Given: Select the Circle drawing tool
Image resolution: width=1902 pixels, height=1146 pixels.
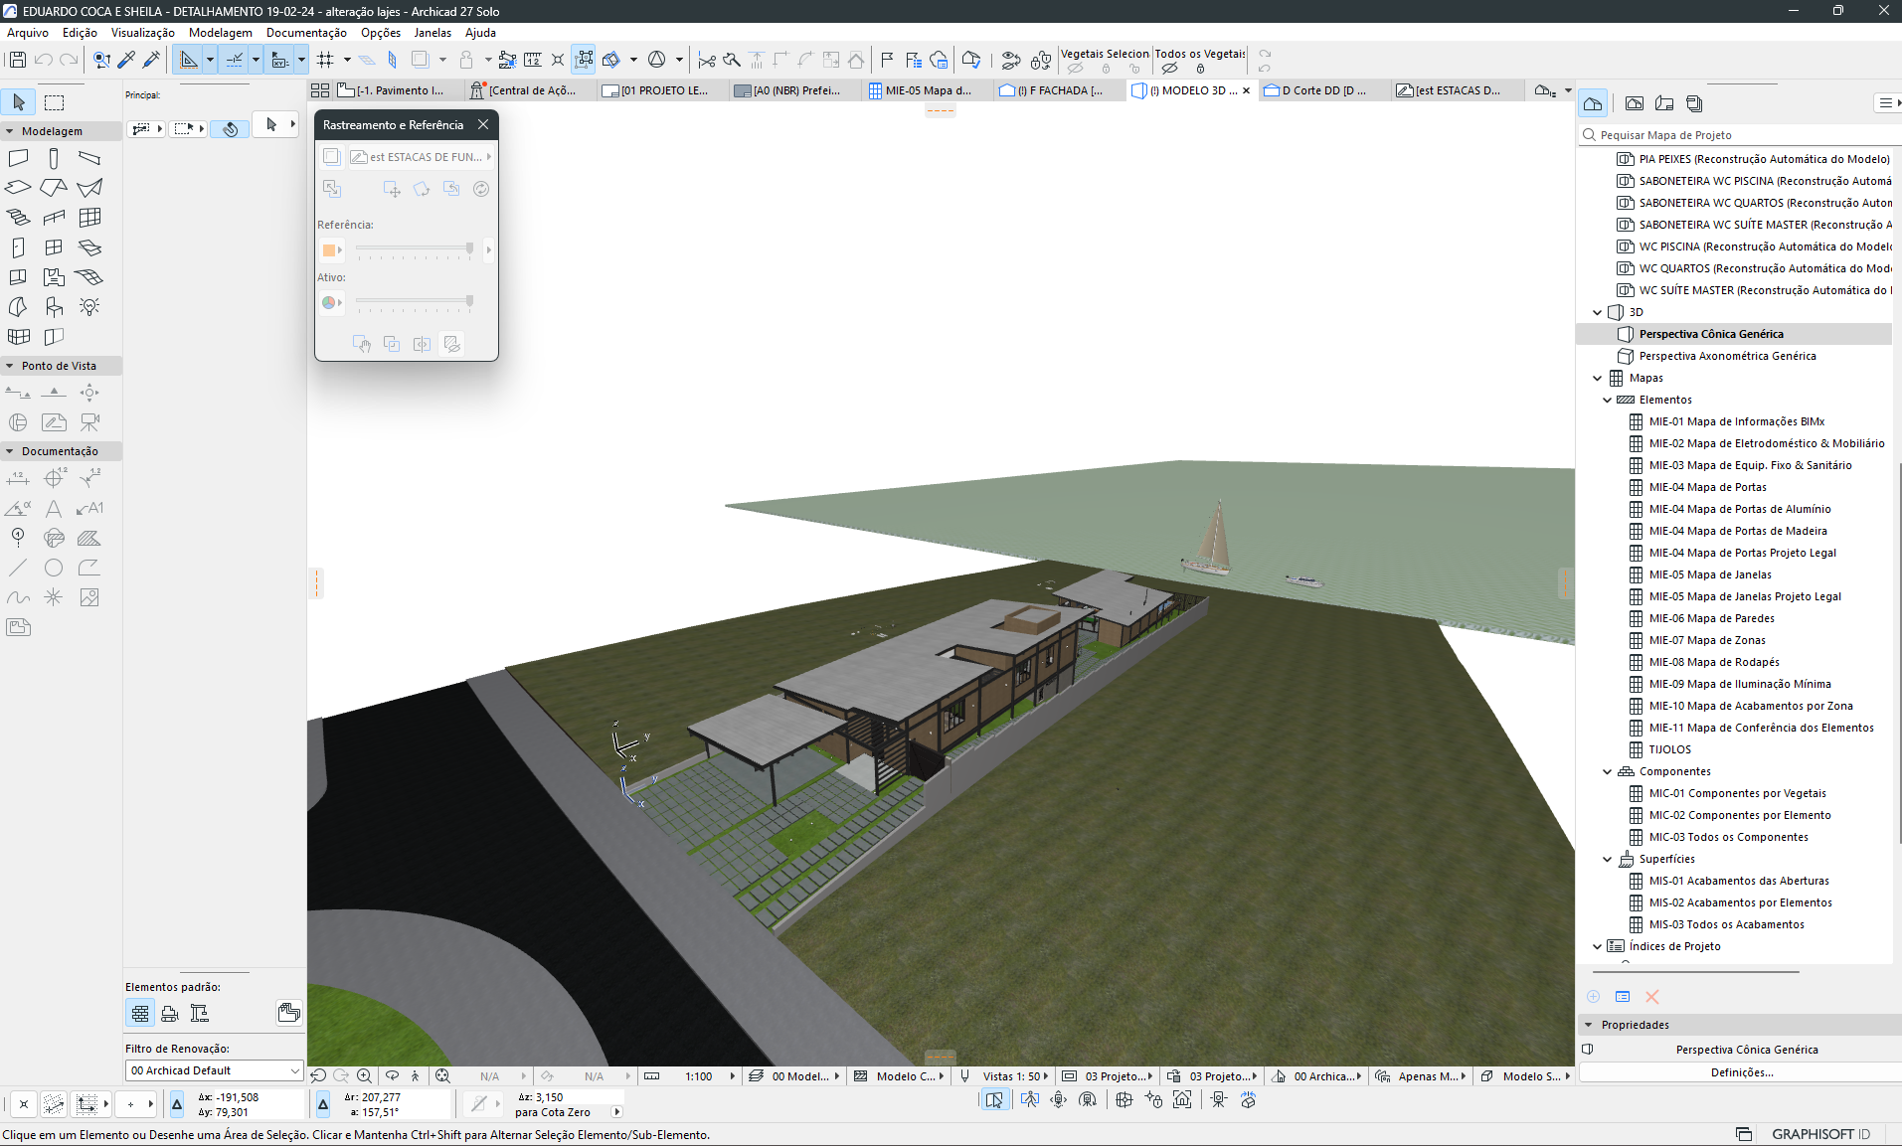Looking at the screenshot, I should tap(54, 569).
